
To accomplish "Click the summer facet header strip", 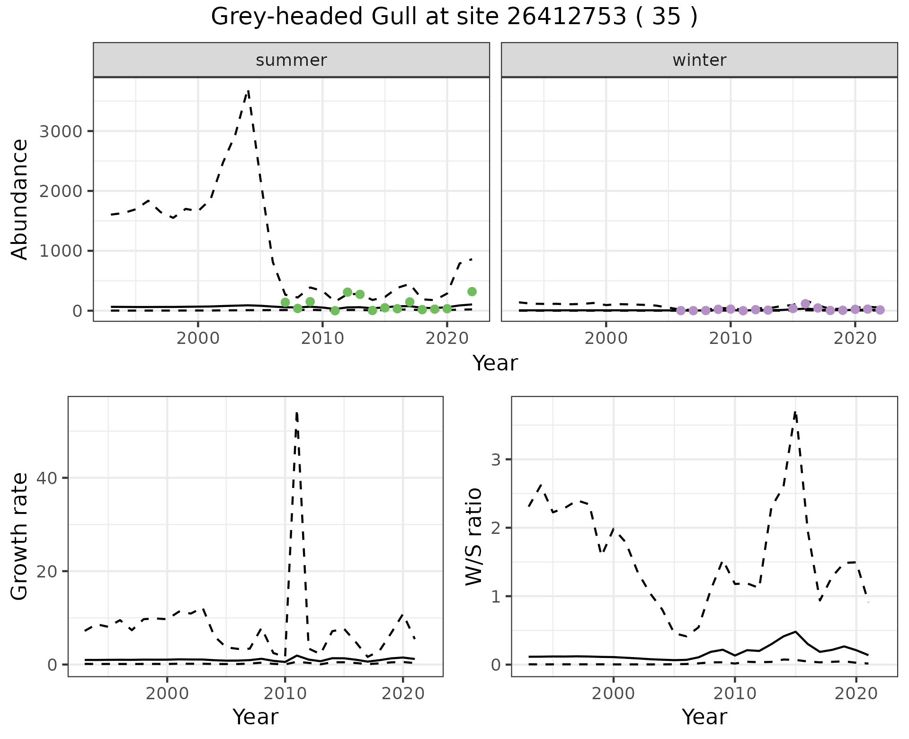I will pos(291,60).
